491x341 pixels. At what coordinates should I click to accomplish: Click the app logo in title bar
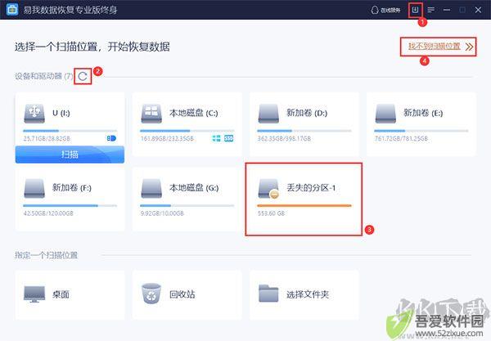coord(12,9)
